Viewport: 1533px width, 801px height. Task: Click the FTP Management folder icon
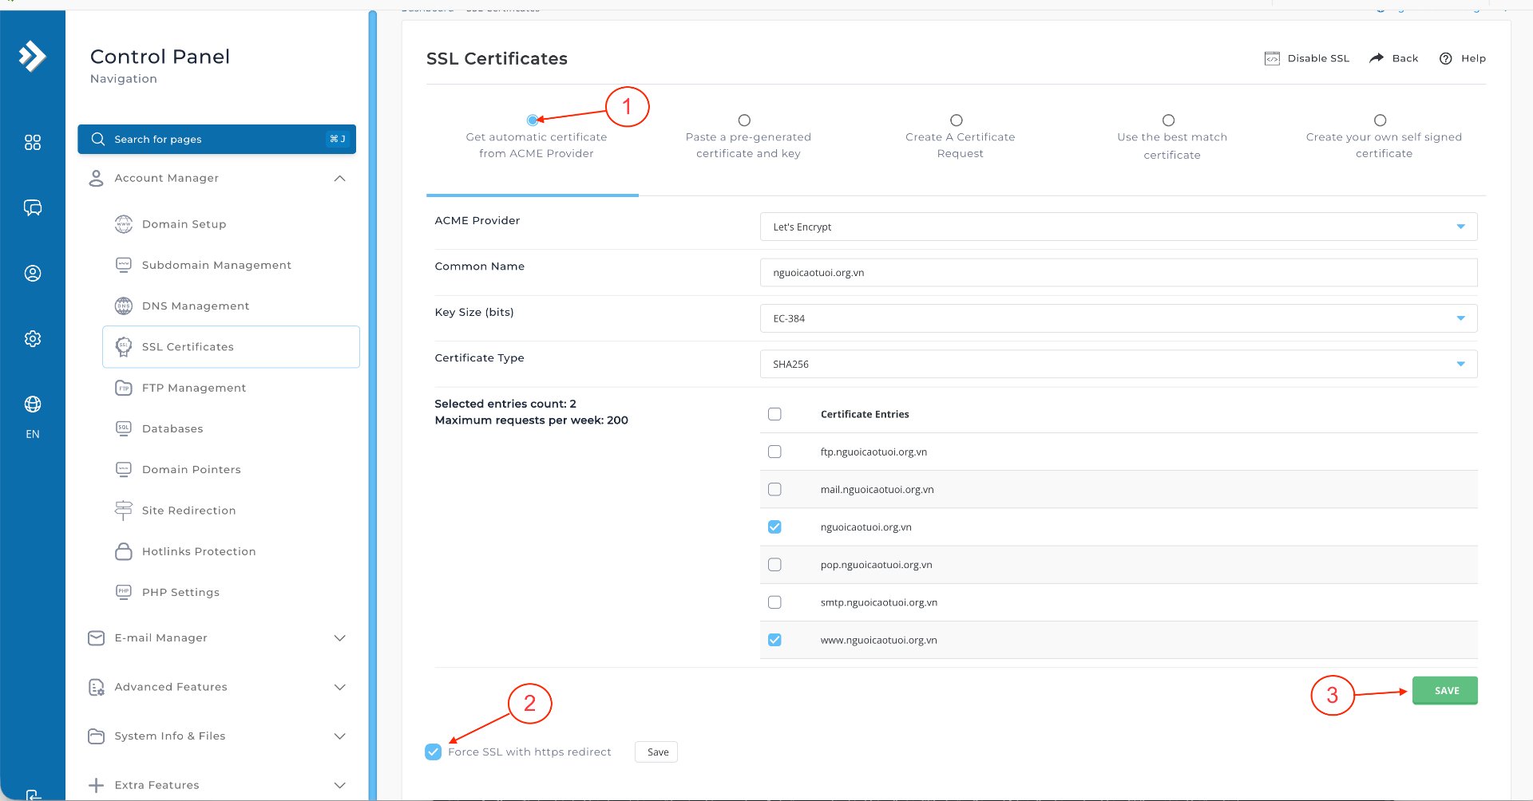coord(124,388)
